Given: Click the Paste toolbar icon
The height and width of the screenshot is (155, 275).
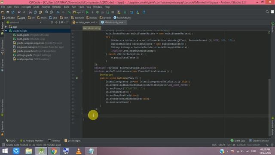Looking at the screenshot, I should tap(40, 12).
